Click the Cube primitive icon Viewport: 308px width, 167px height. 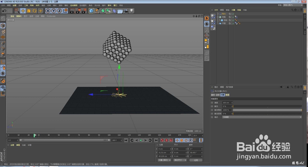[91, 11]
